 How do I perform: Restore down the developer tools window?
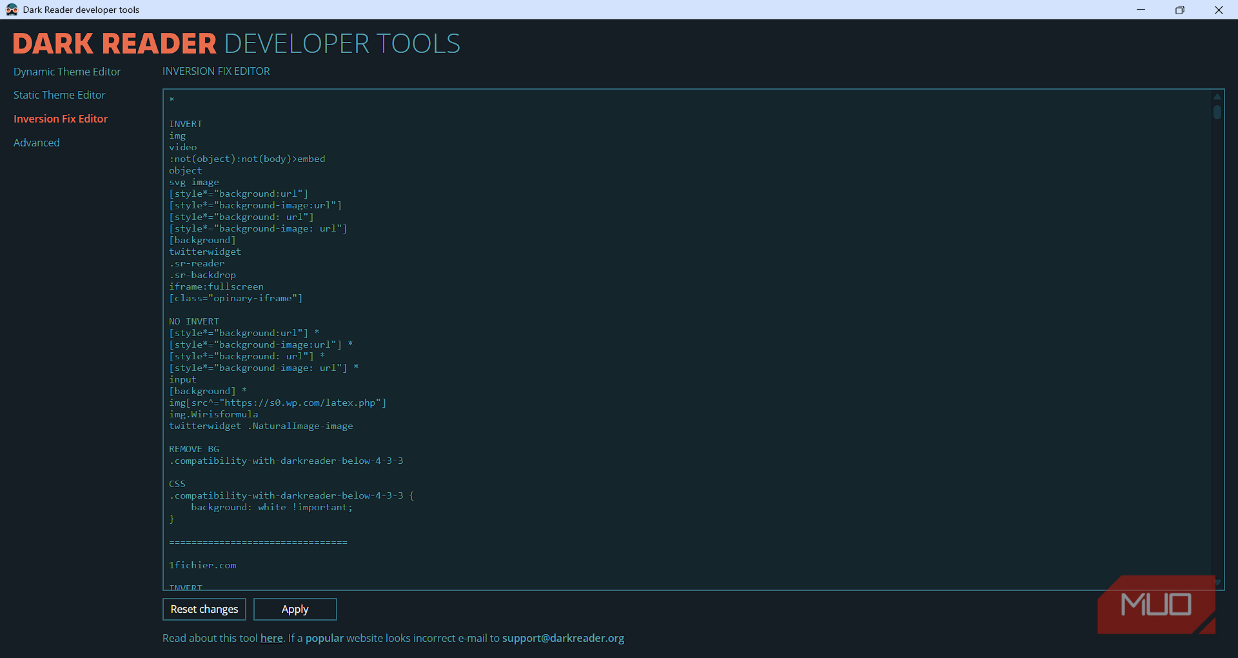click(1179, 10)
